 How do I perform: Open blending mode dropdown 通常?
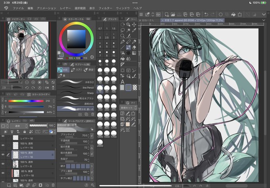coord(19,126)
